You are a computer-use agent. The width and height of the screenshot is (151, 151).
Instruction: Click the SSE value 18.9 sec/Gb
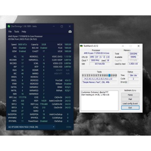100,64
